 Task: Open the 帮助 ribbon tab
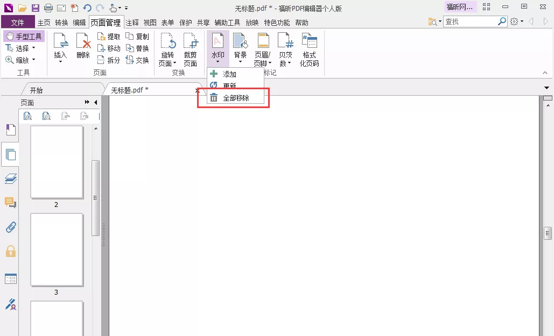pos(301,23)
